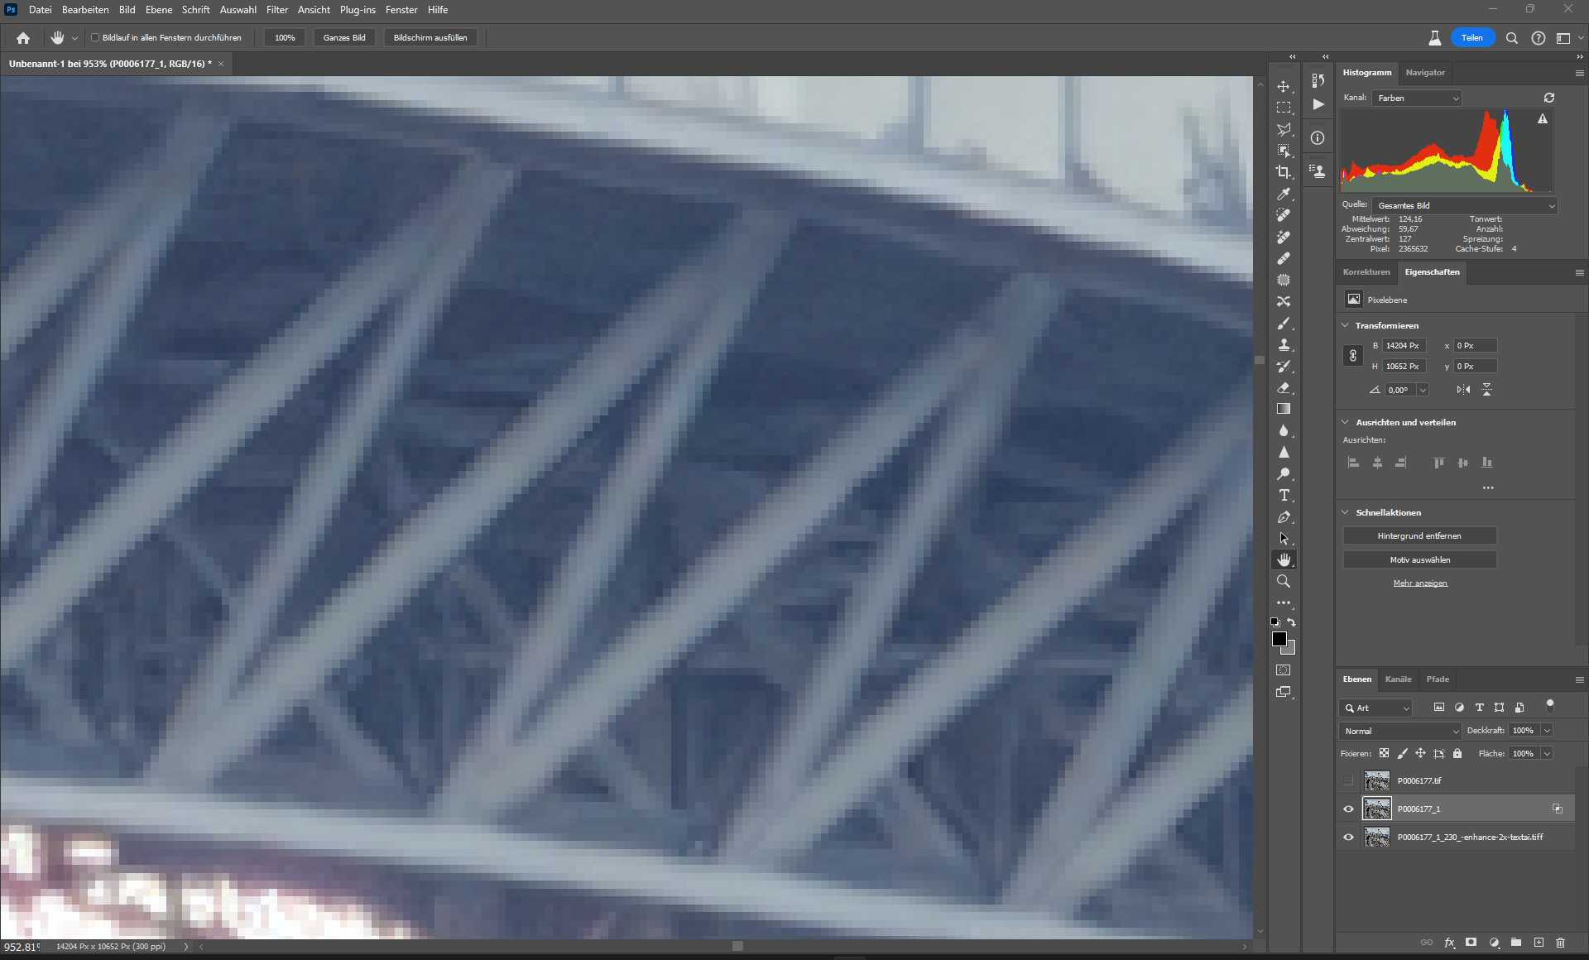
Task: Refresh the histogram with the reload icon
Action: 1548,98
